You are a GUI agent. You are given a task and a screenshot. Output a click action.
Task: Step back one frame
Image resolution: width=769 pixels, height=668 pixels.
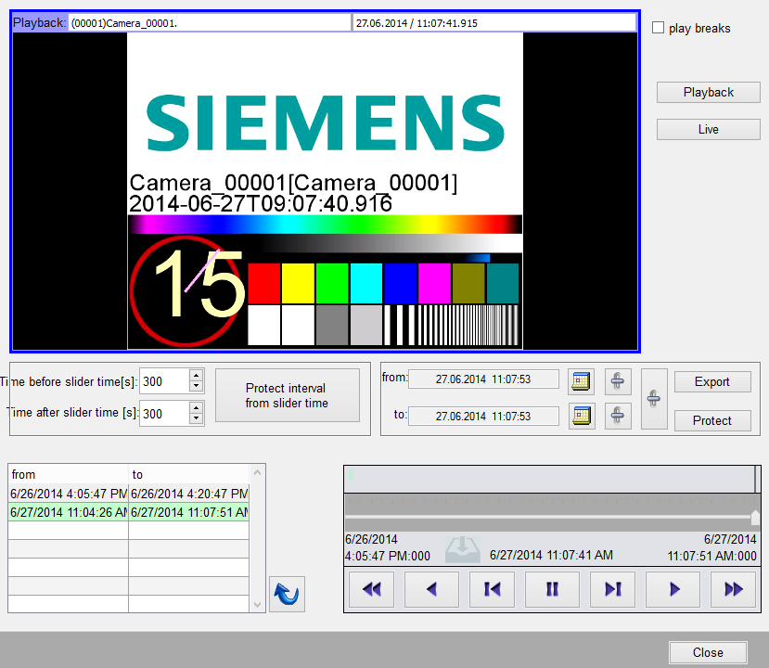(493, 589)
